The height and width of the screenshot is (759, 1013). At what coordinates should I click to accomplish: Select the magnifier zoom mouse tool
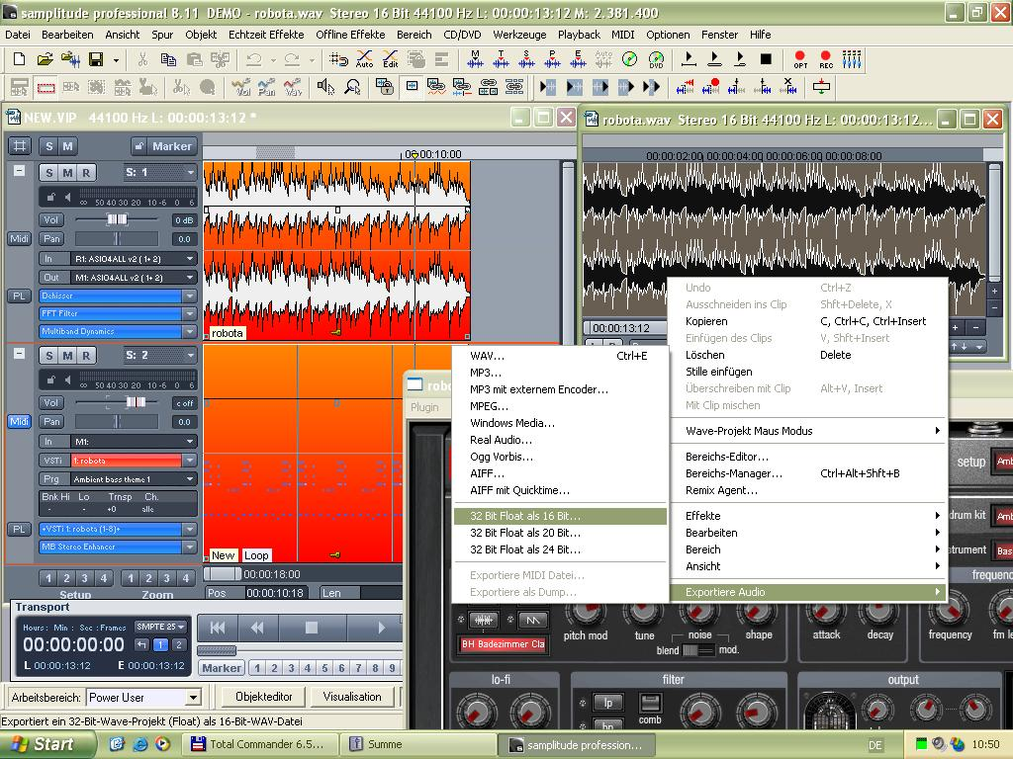pyautogui.click(x=352, y=87)
